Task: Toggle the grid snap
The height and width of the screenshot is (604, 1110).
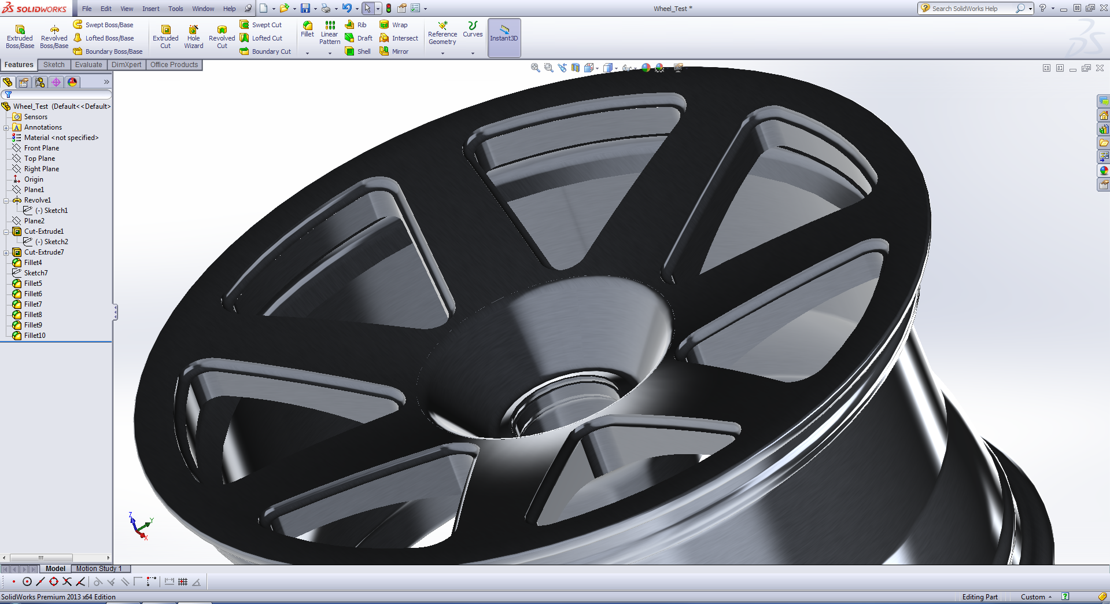Action: (183, 582)
